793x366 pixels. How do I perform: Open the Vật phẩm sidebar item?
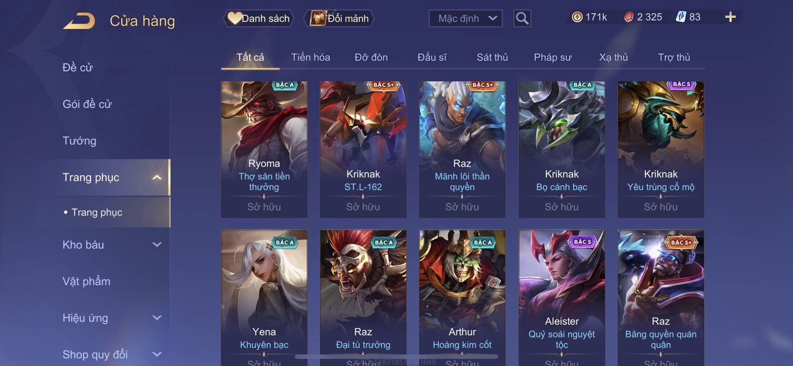86,281
